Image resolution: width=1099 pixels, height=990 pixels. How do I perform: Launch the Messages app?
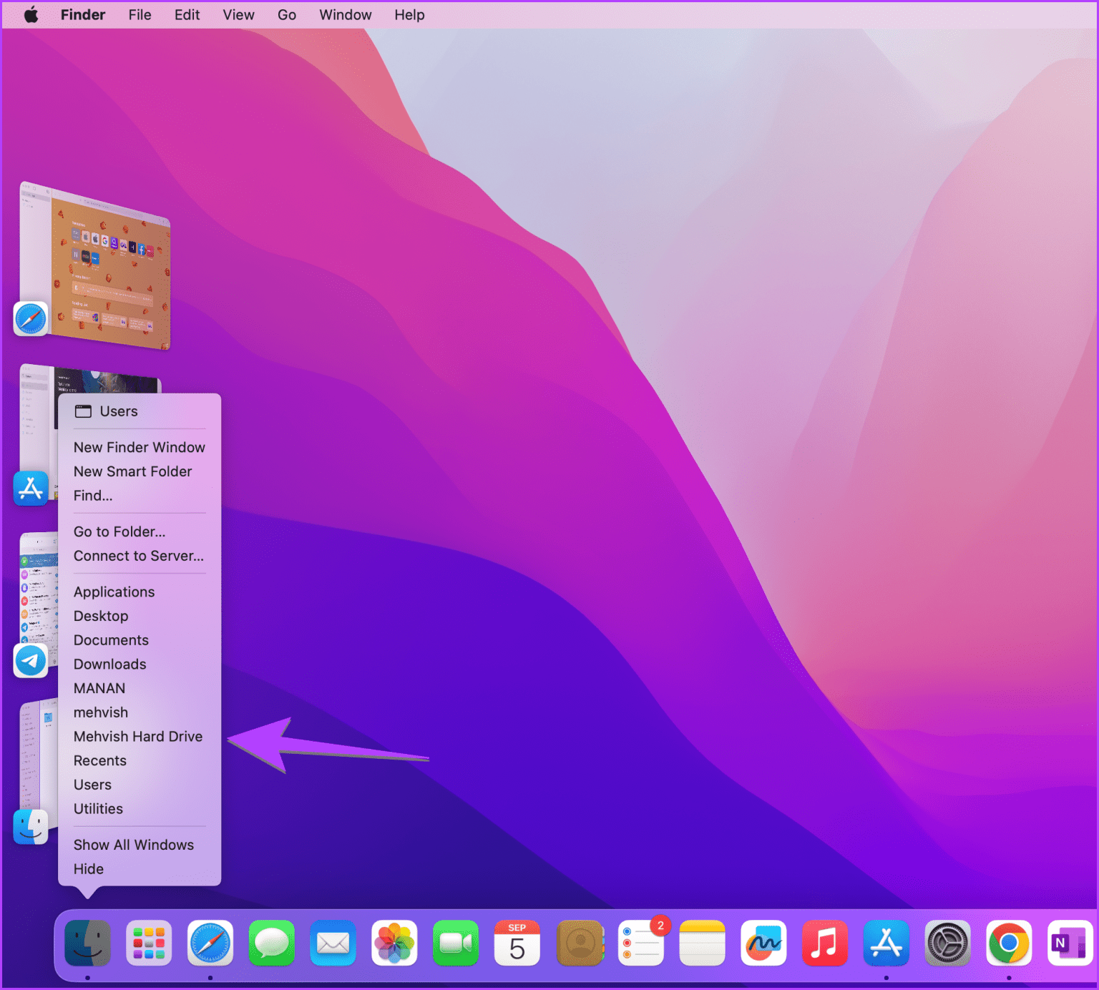(271, 943)
